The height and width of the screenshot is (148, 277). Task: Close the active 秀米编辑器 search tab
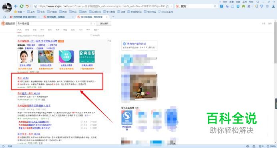pyautogui.click(x=106, y=17)
